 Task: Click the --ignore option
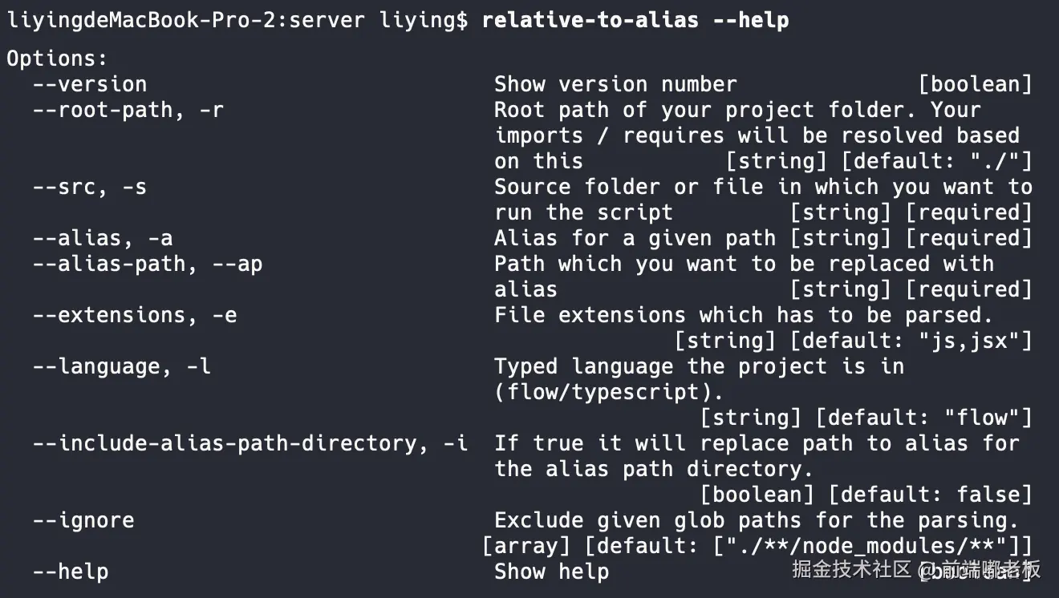[x=83, y=520]
